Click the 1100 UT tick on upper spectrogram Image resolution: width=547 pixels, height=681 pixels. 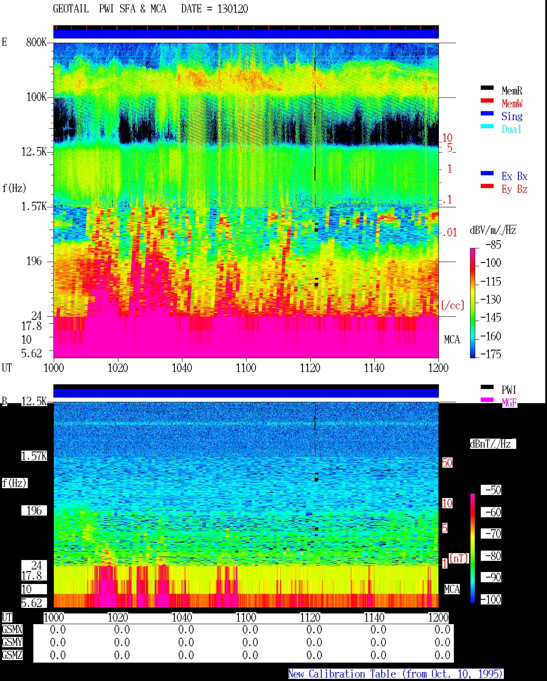(246, 368)
